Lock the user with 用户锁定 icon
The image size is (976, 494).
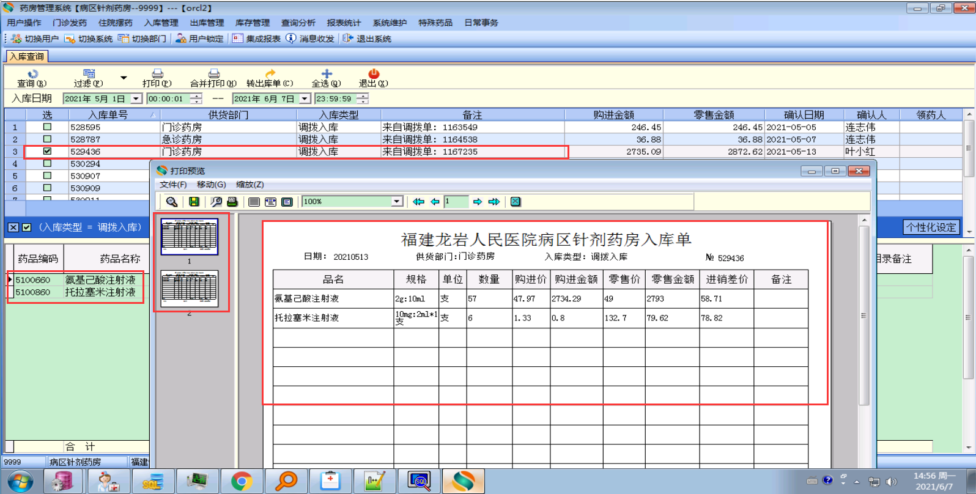point(180,39)
